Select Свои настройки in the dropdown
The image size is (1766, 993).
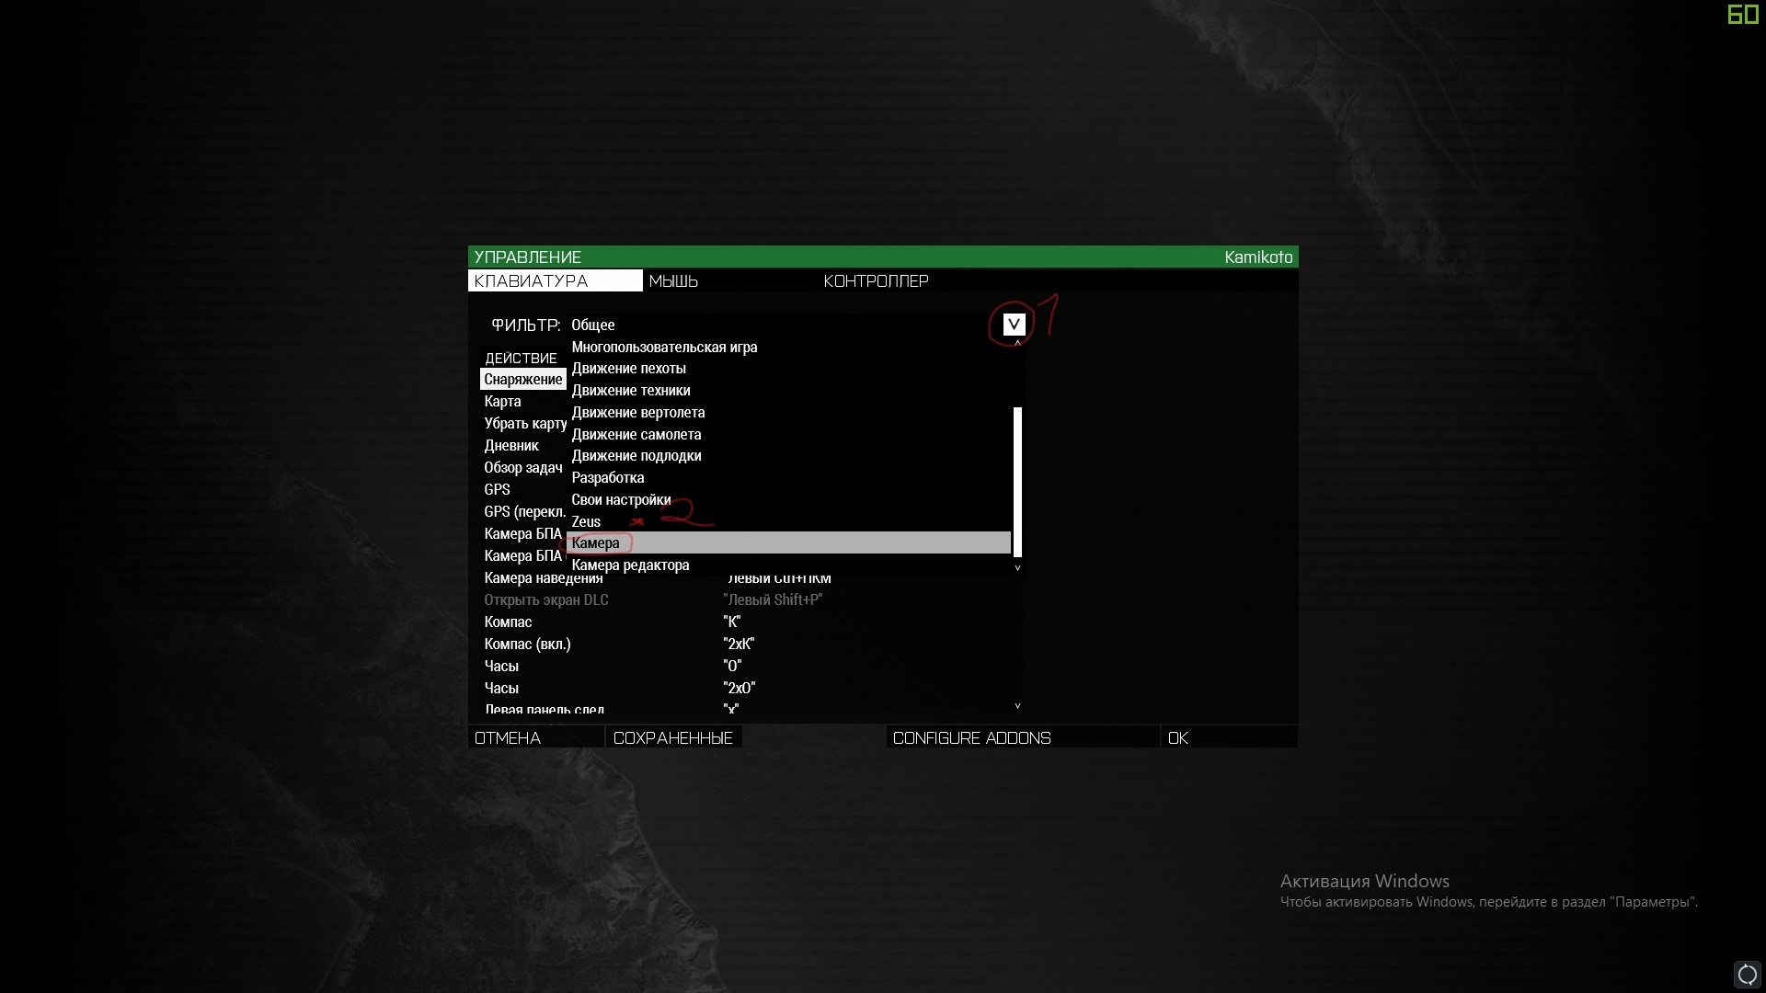[621, 500]
